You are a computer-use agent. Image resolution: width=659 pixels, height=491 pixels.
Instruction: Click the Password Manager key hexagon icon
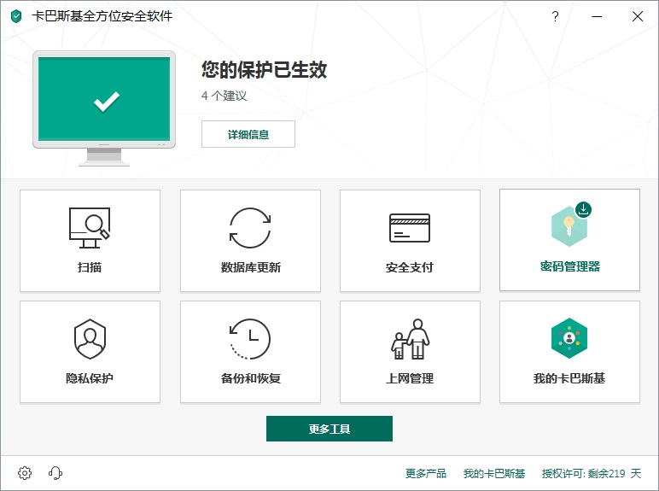(569, 227)
